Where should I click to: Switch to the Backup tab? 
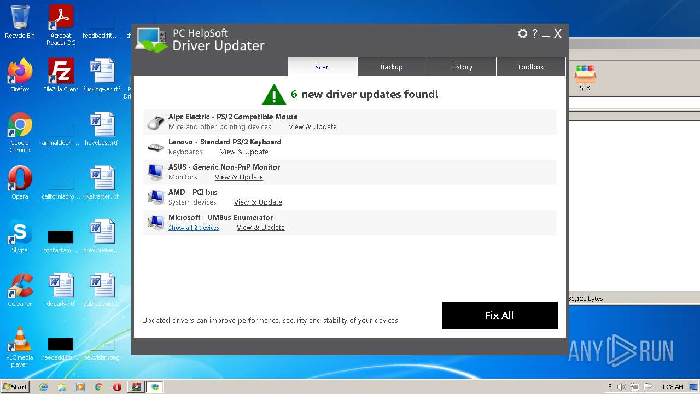[392, 67]
